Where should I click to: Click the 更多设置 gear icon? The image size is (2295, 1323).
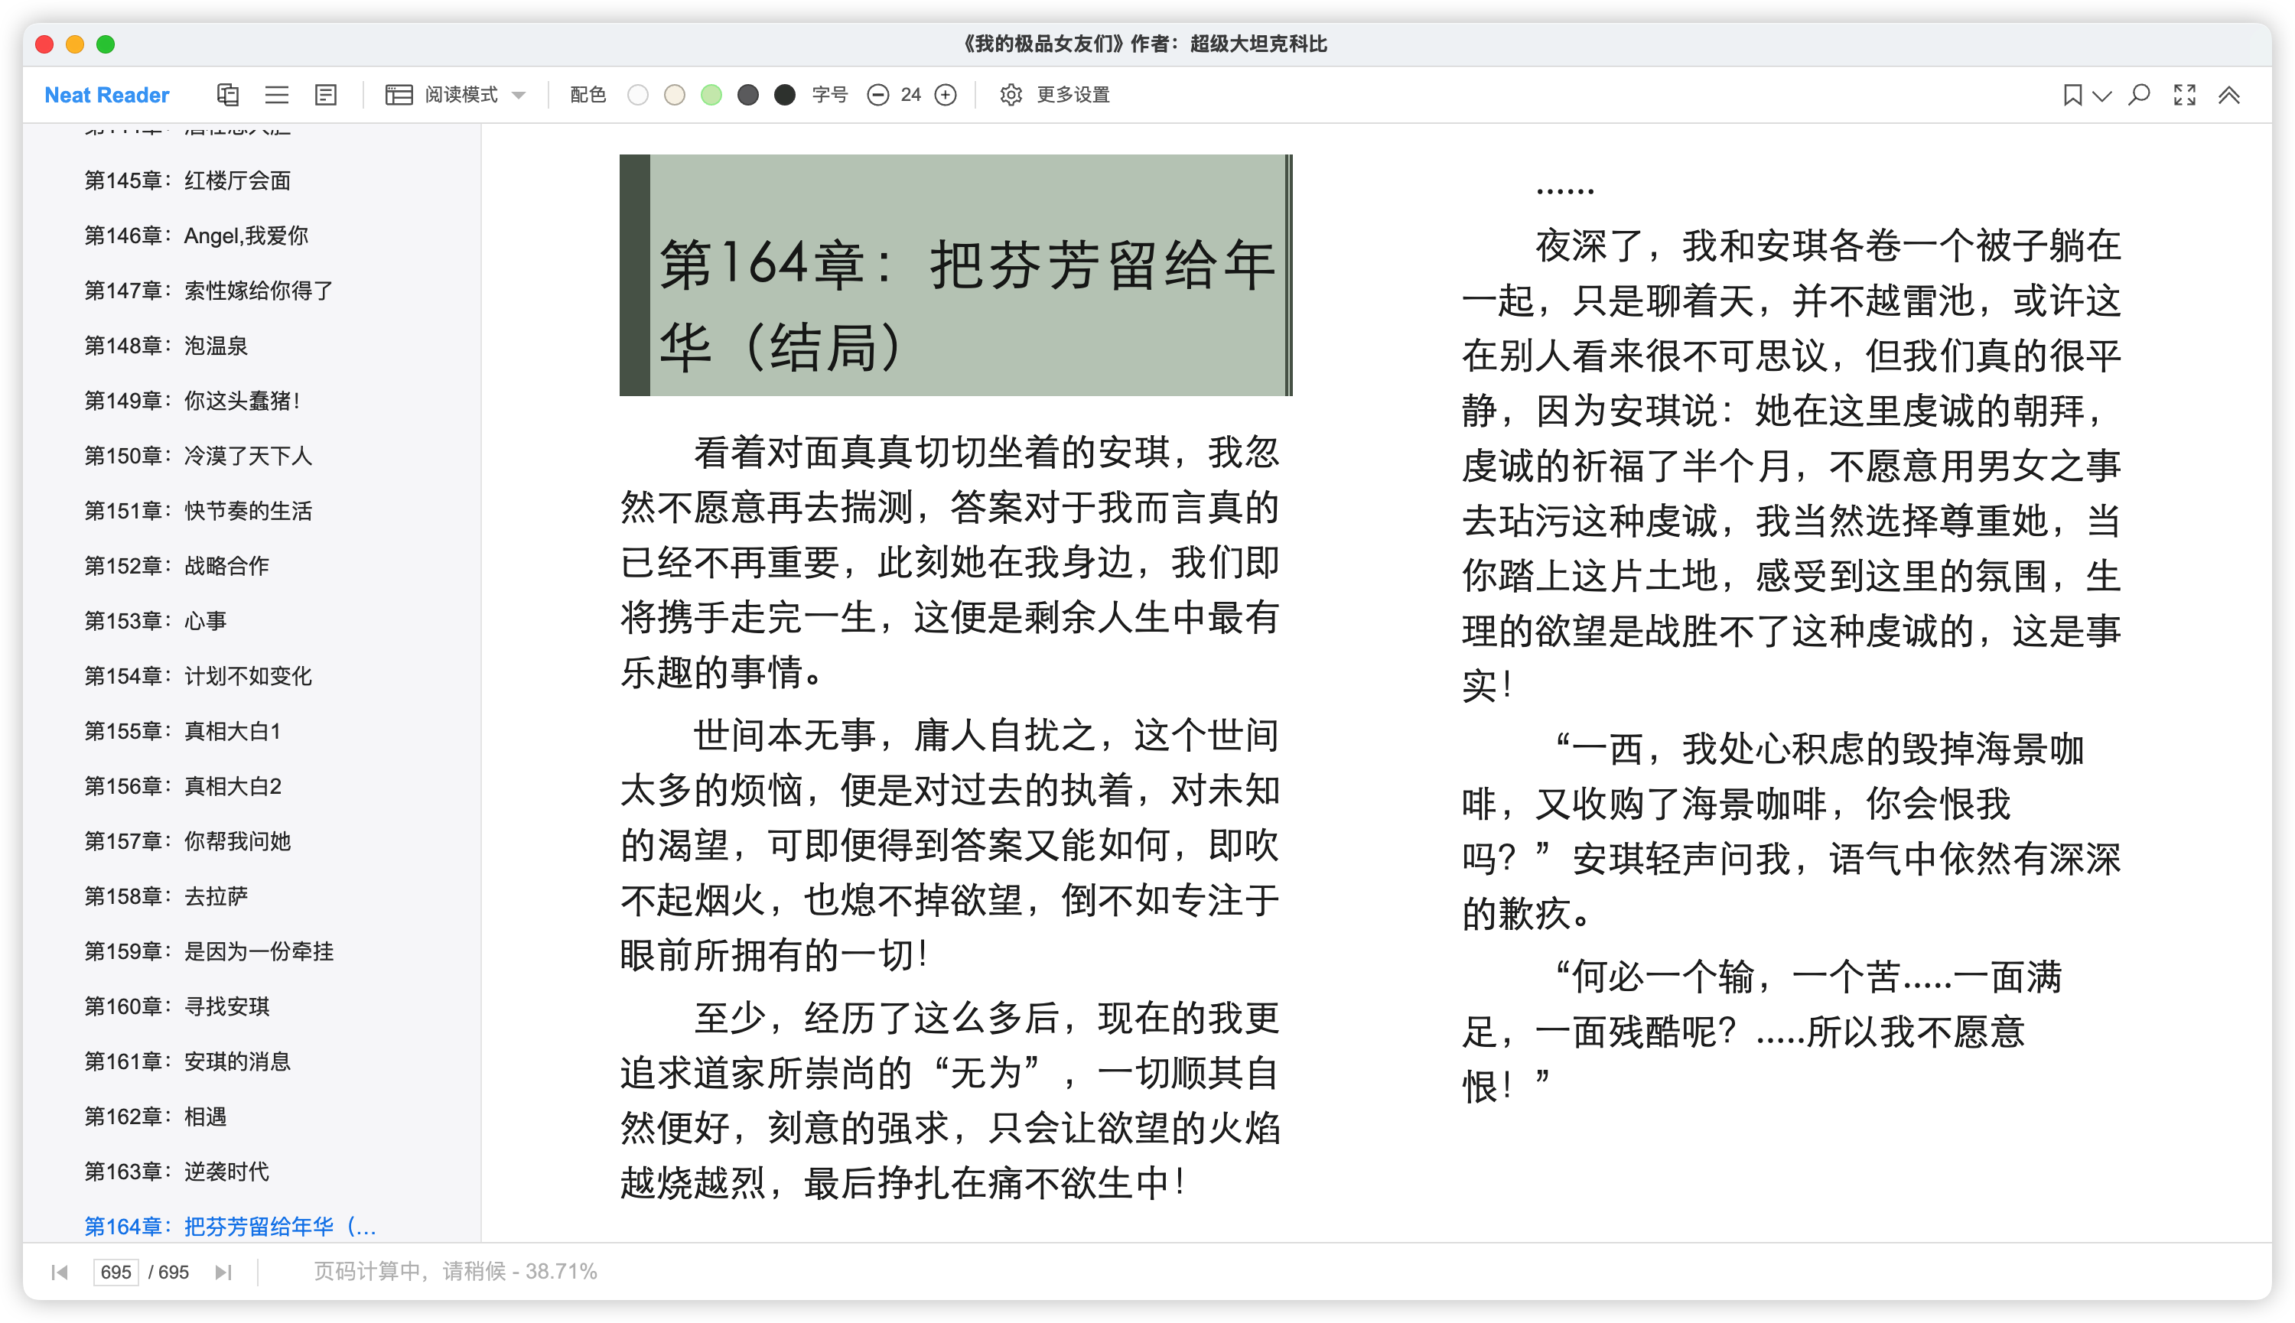pos(1011,95)
